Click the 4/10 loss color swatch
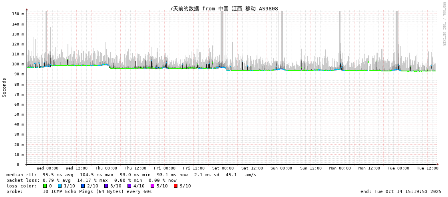Viewport: 448px width, 197px height. click(129, 186)
